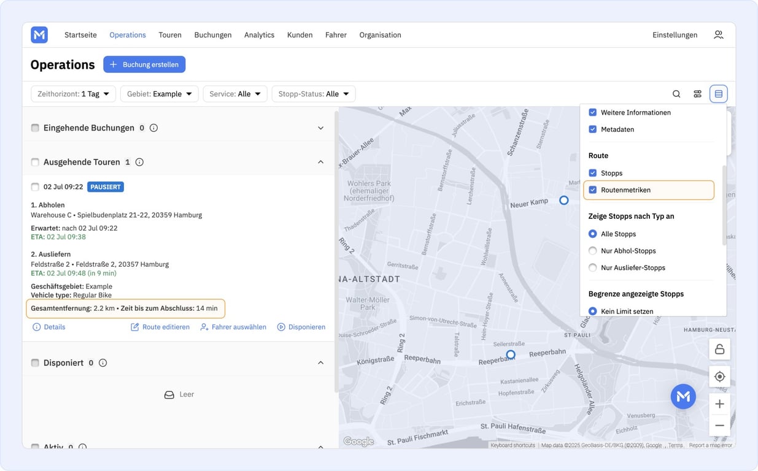Click info icon next to Eingehende Buchungen
The width and height of the screenshot is (758, 471).
click(153, 128)
